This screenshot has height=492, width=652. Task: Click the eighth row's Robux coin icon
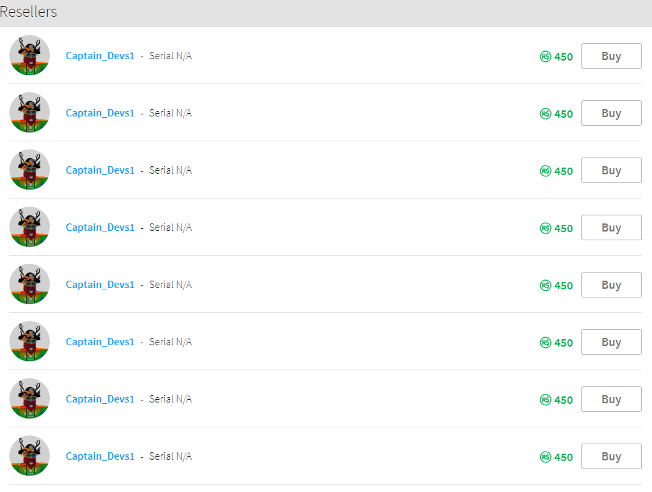tap(546, 457)
